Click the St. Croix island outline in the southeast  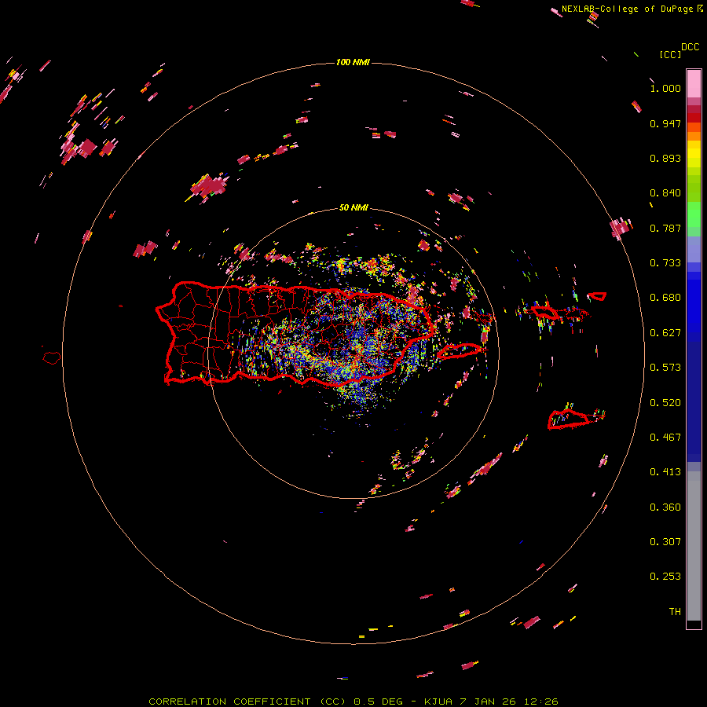[568, 419]
